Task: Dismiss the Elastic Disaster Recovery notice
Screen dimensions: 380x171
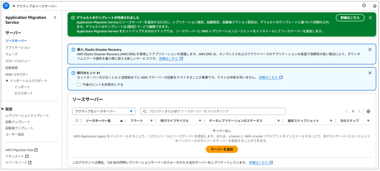Action: (370, 49)
